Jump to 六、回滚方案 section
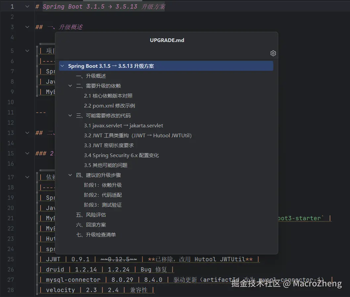350x297 pixels. click(91, 225)
